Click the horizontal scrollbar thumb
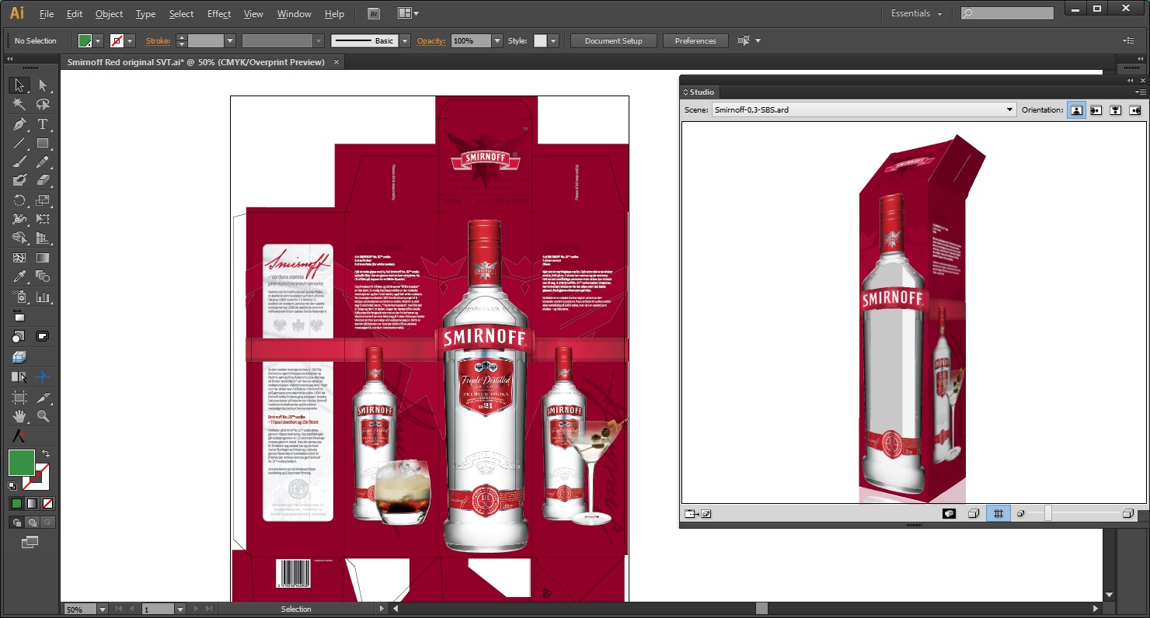Screen dimensions: 1150x618 click(761, 609)
